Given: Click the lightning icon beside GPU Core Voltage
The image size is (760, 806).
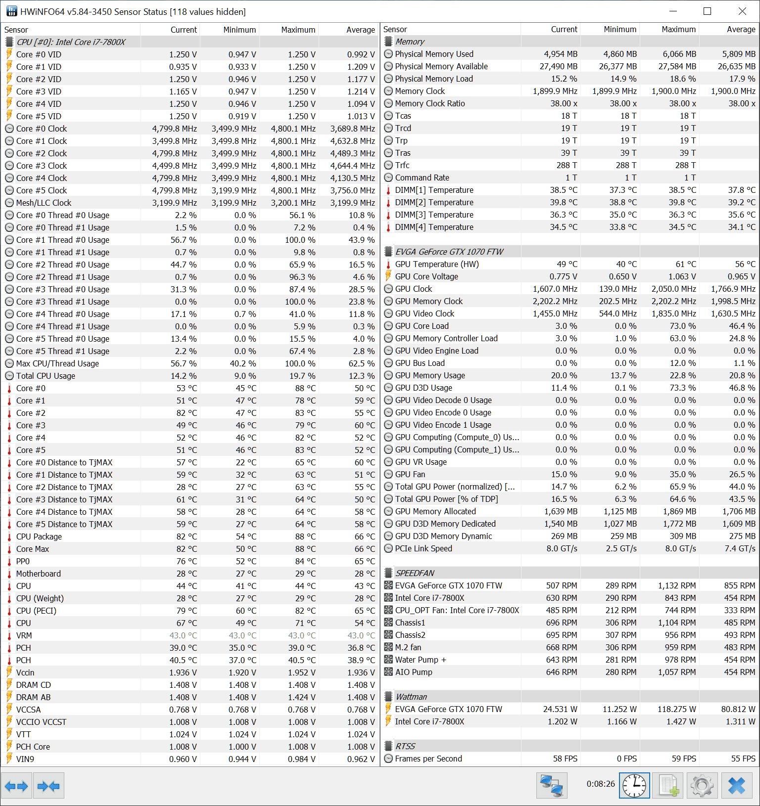Looking at the screenshot, I should coord(389,276).
